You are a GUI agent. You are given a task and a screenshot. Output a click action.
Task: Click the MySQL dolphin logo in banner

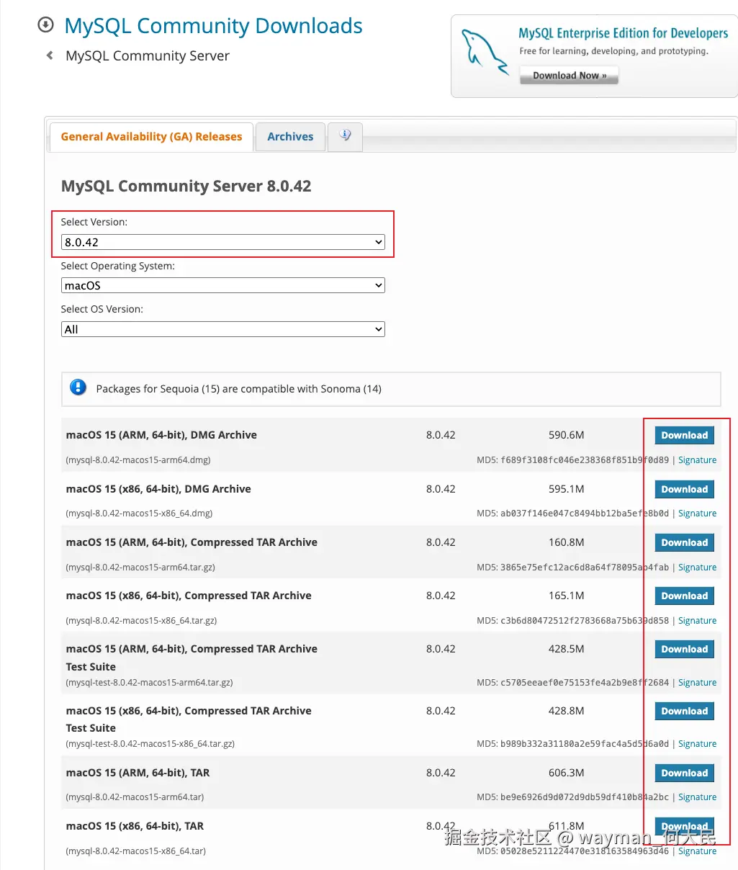click(x=484, y=51)
